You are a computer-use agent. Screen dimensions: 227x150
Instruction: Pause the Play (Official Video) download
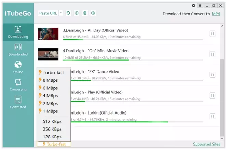pyautogui.click(x=212, y=95)
